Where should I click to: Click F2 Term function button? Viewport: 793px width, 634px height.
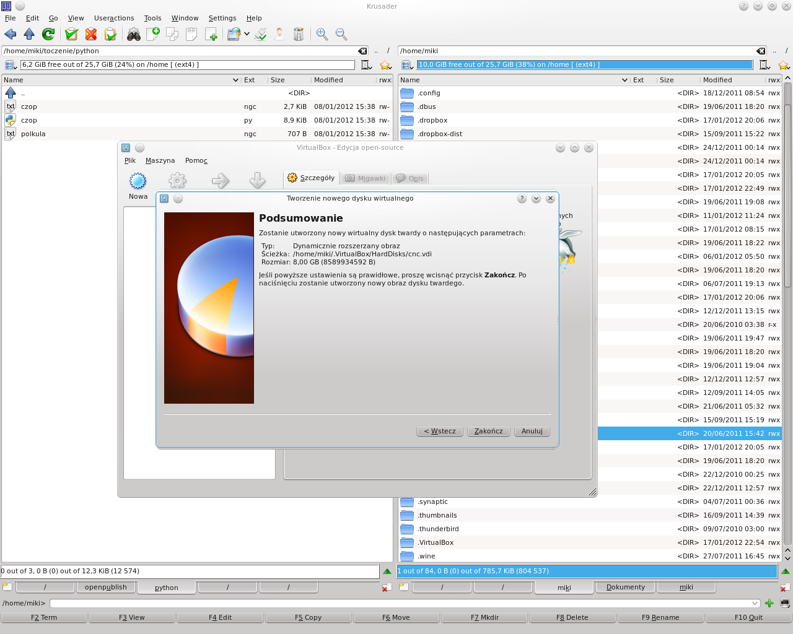tap(44, 617)
